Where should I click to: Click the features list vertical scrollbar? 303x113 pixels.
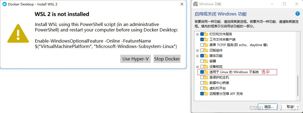(298, 85)
